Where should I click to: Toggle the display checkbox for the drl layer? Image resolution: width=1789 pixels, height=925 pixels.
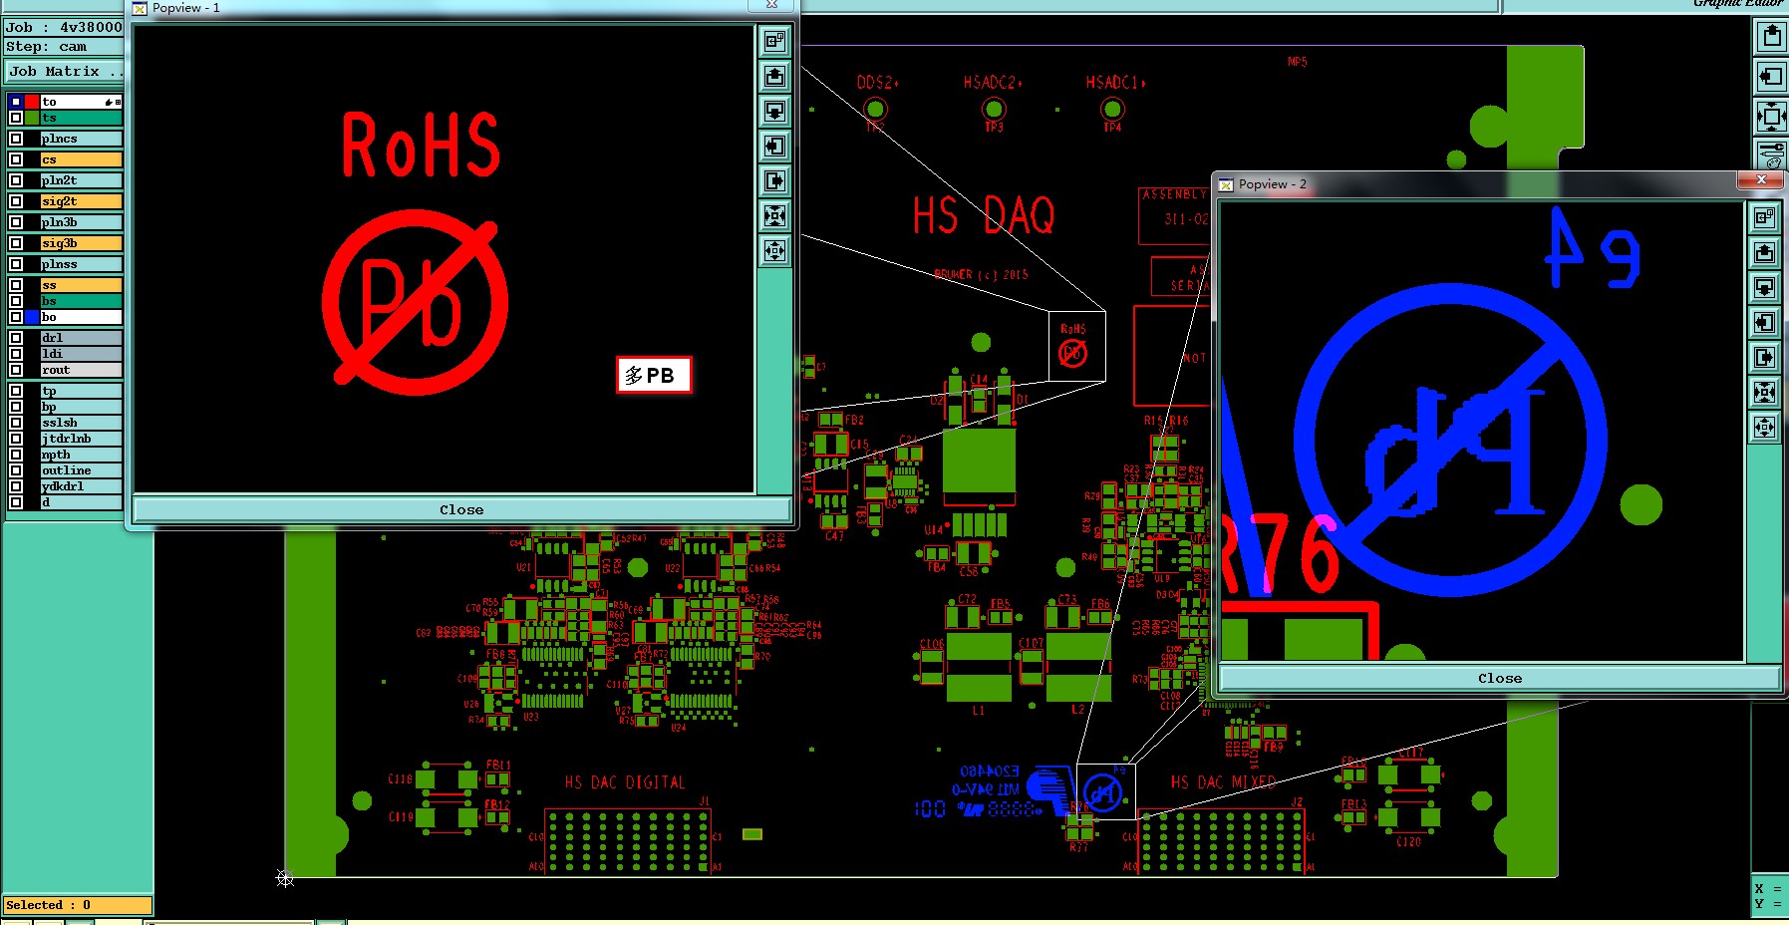pos(16,338)
